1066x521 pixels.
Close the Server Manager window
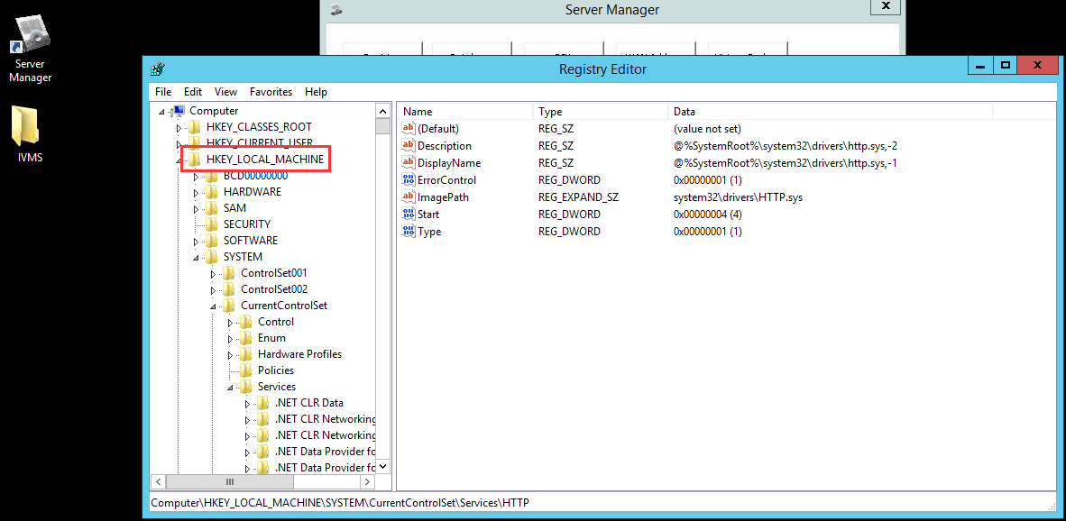click(x=885, y=6)
